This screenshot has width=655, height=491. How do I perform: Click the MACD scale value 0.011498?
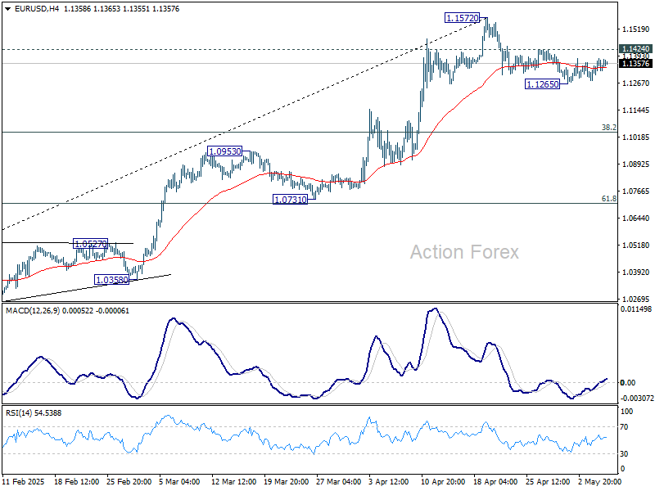tap(636, 309)
